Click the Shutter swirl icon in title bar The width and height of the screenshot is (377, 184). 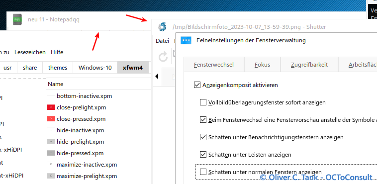click(x=162, y=27)
